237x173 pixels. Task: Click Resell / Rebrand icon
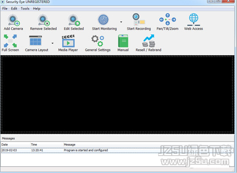coord(149,40)
